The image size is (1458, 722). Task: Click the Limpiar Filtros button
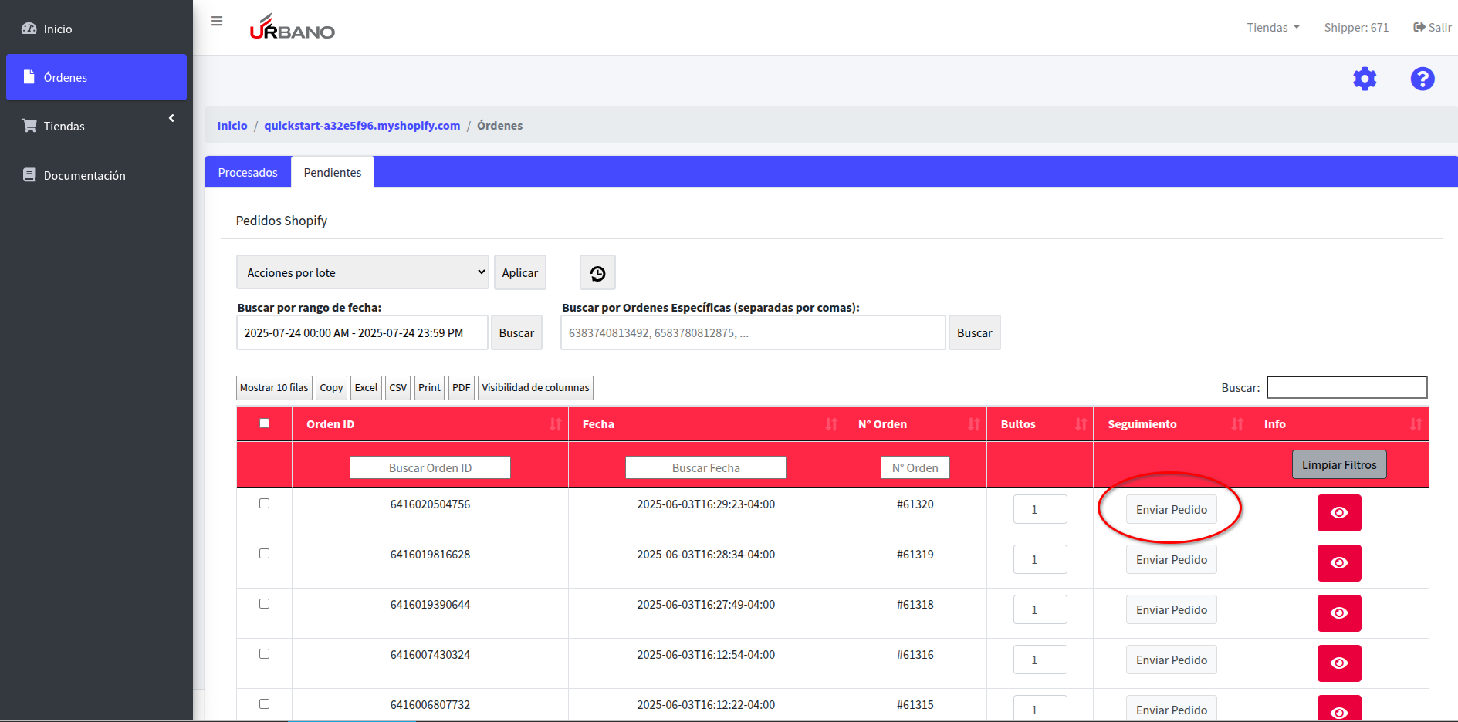click(x=1338, y=465)
